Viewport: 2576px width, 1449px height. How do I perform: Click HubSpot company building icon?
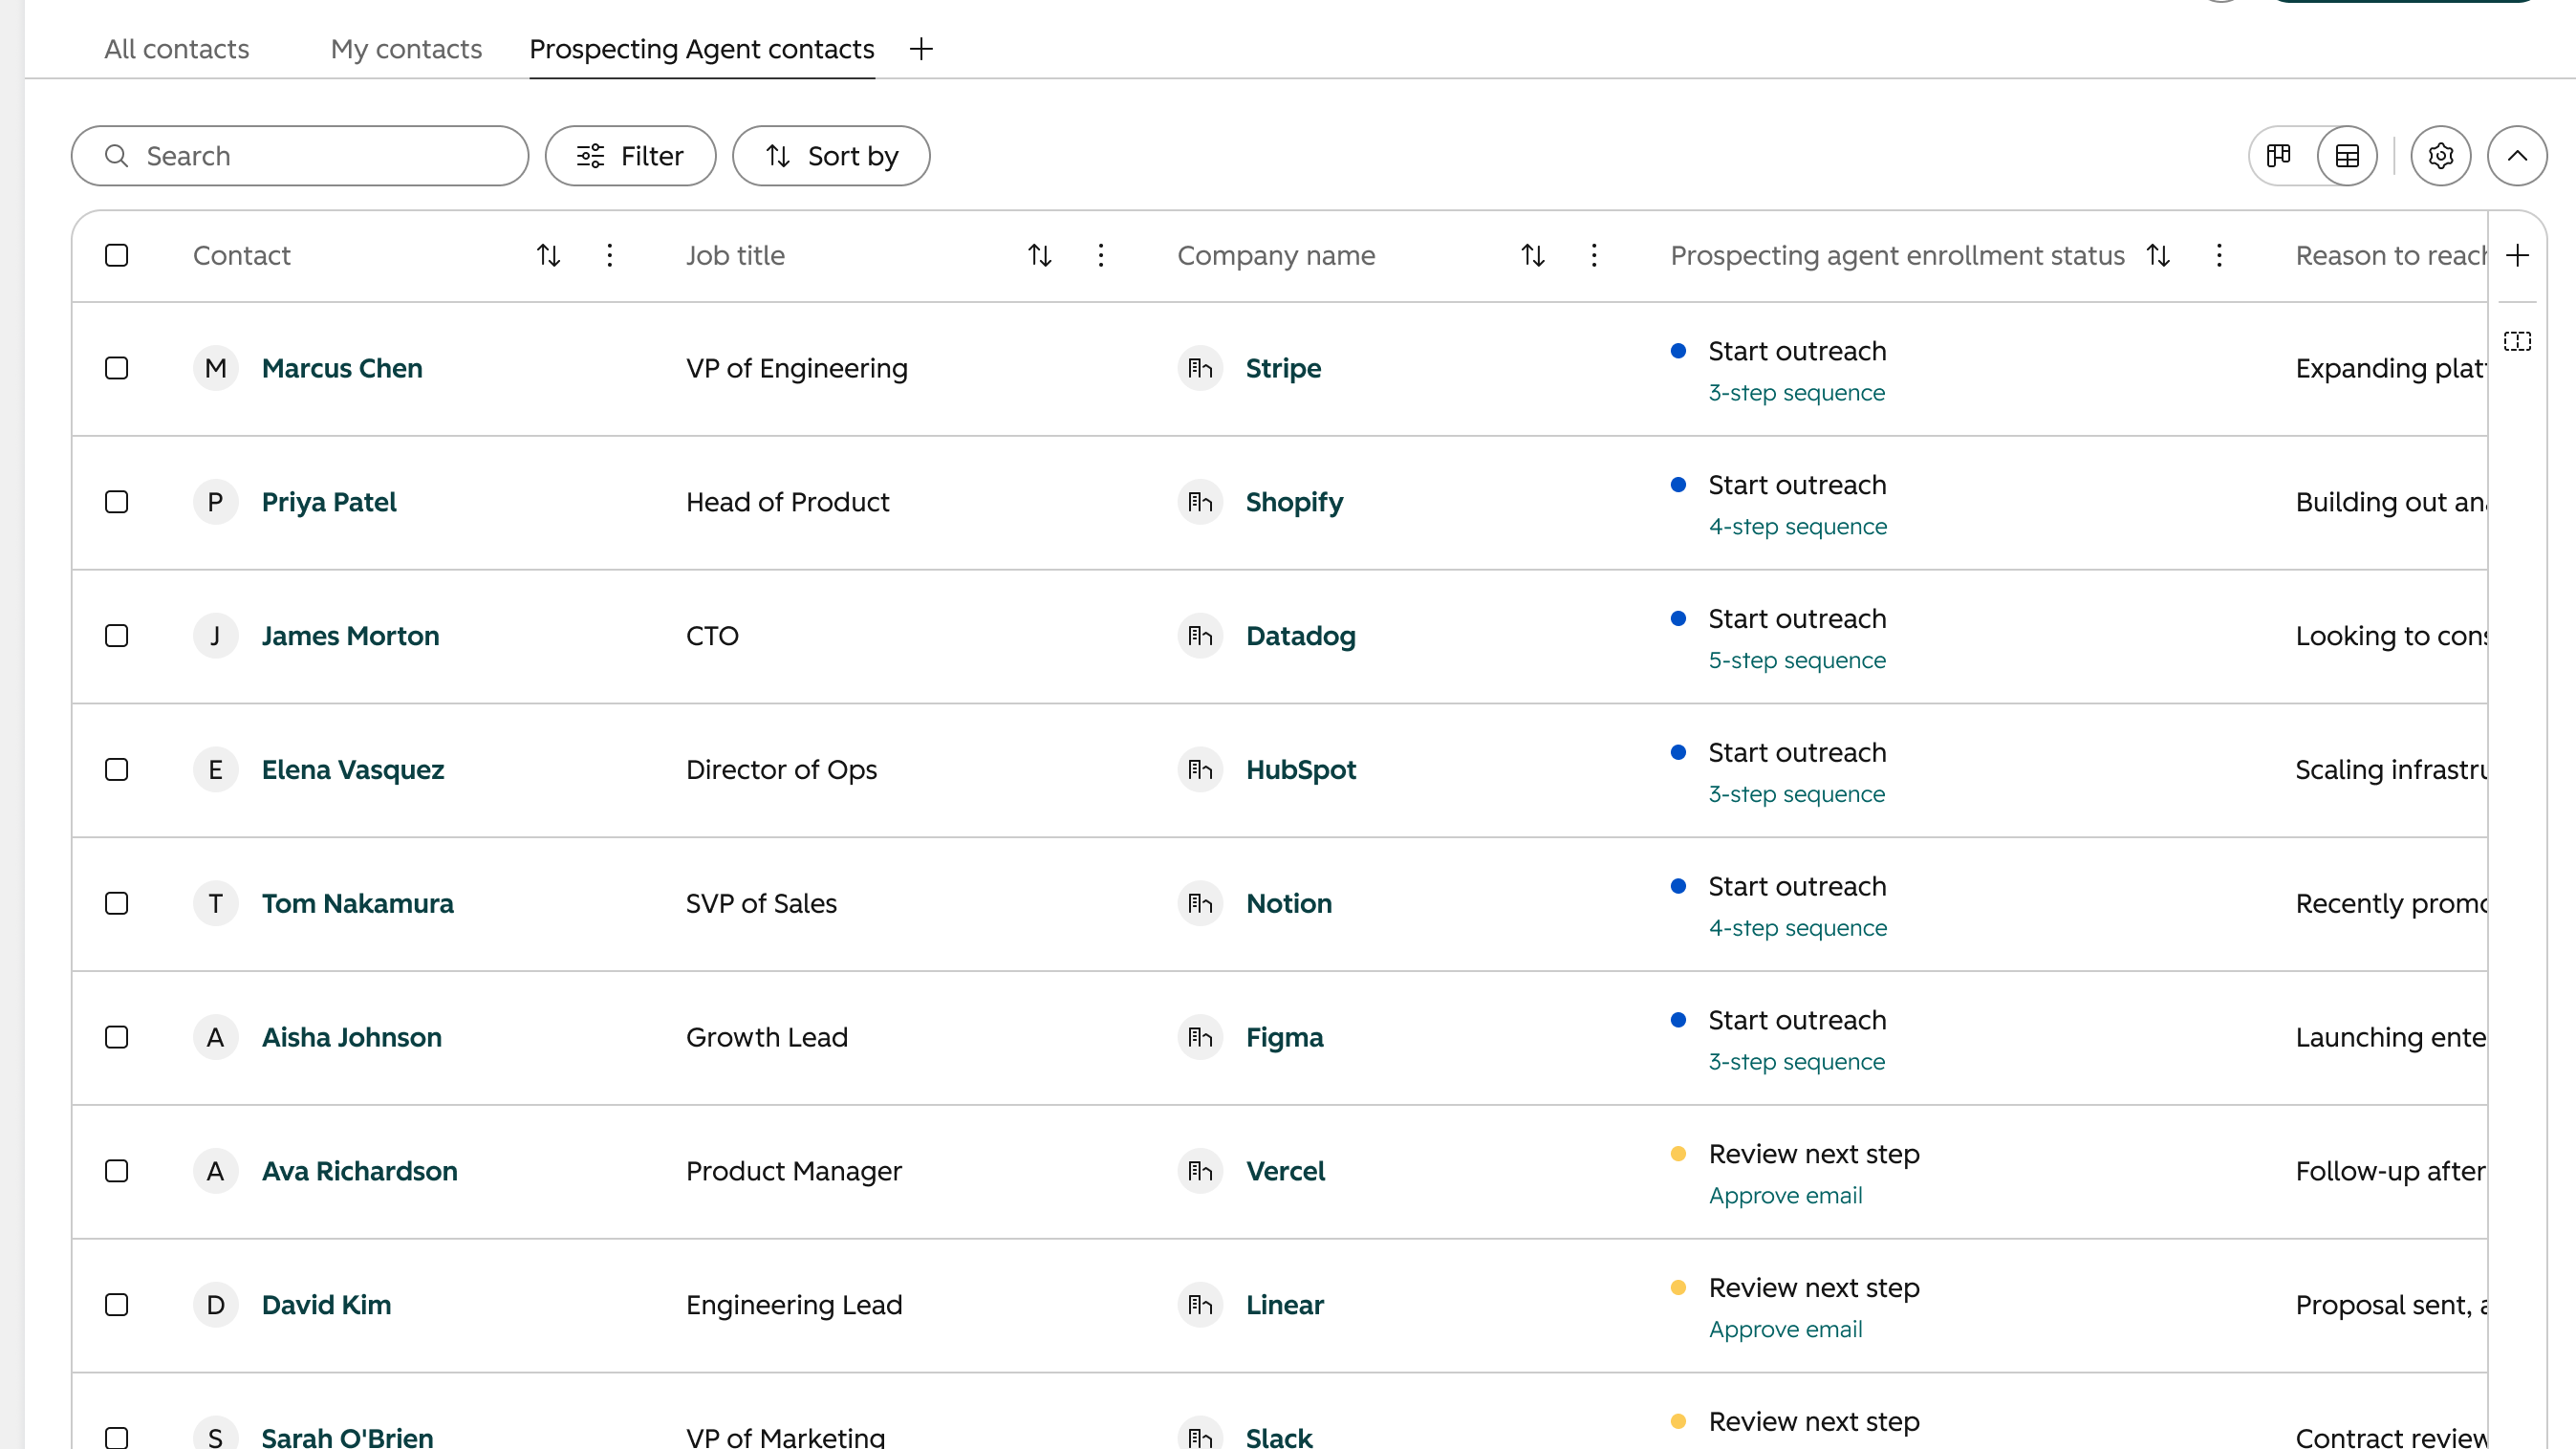tap(1200, 770)
